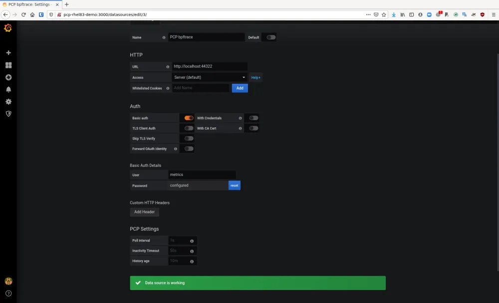
Task: Open the Create menu (plus icon) in sidebar
Action: pos(8,52)
